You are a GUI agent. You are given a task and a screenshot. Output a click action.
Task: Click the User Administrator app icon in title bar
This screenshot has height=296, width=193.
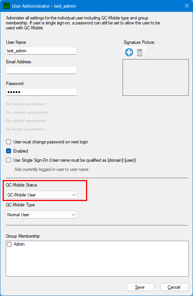coord(6,6)
